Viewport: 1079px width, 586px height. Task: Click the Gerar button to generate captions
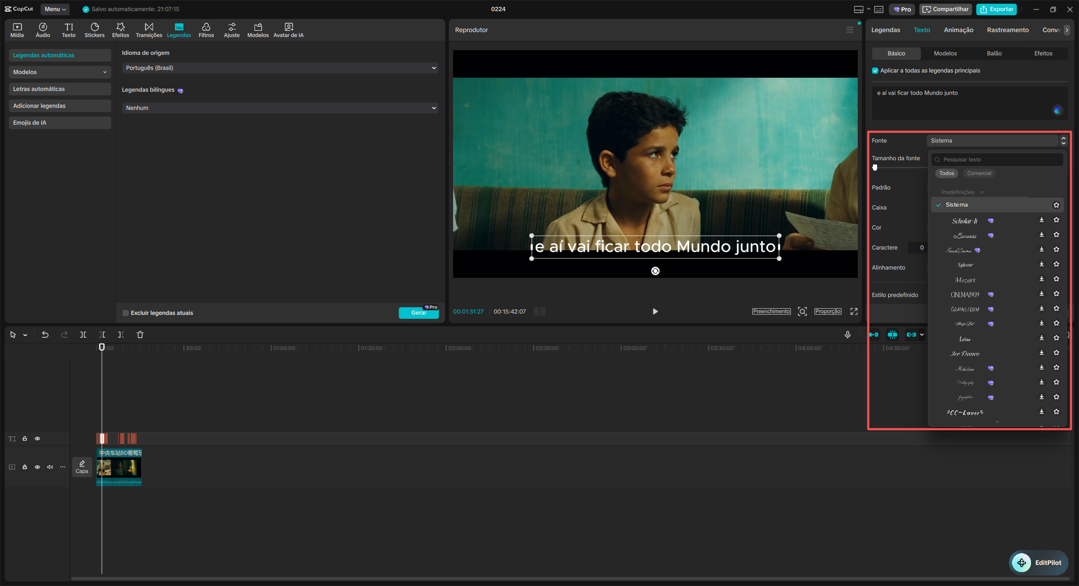(x=418, y=313)
